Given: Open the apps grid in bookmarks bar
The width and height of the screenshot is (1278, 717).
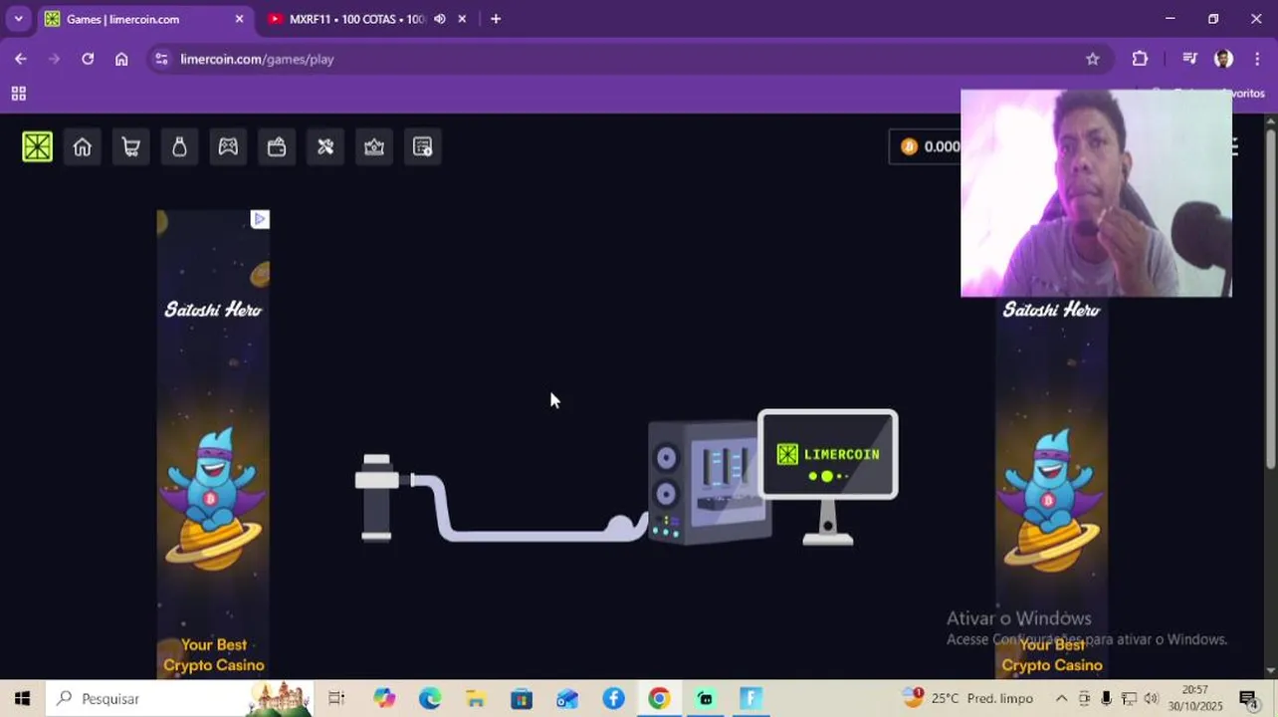Looking at the screenshot, I should (18, 94).
